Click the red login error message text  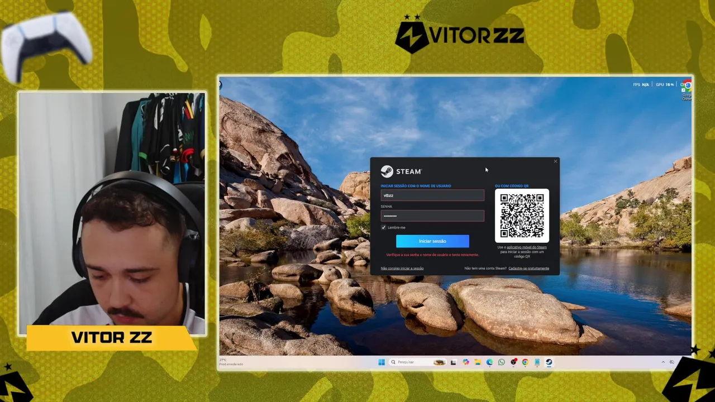(x=432, y=255)
